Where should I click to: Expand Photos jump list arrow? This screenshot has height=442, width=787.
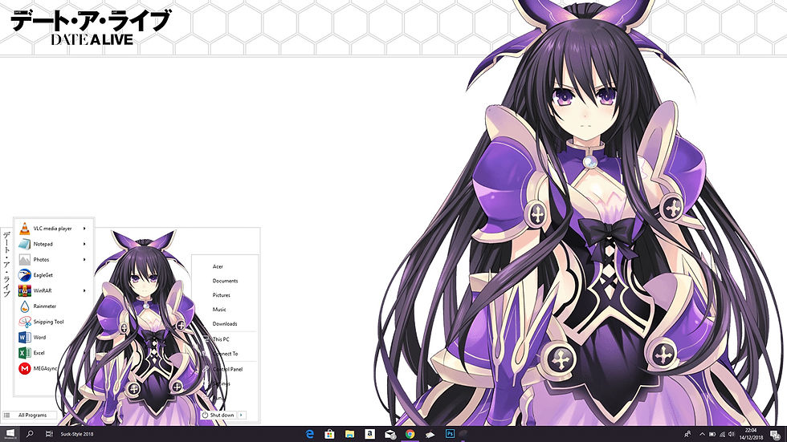tap(84, 260)
